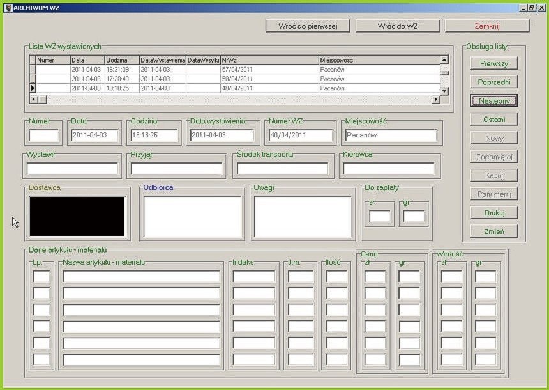Jump to last record with Ostatni

(x=494, y=120)
